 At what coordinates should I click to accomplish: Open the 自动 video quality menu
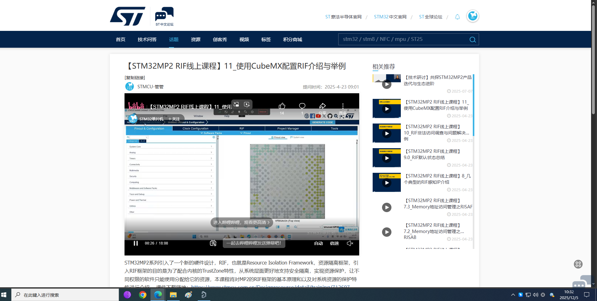pyautogui.click(x=318, y=243)
